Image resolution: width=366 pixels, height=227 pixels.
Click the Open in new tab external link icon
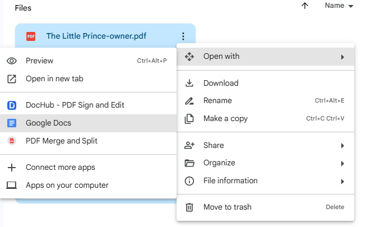tap(12, 79)
